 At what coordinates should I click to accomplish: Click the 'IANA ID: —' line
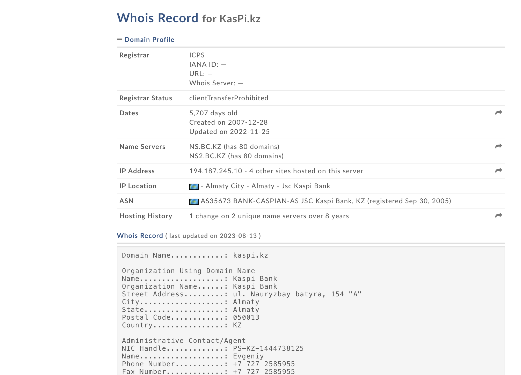click(x=208, y=64)
